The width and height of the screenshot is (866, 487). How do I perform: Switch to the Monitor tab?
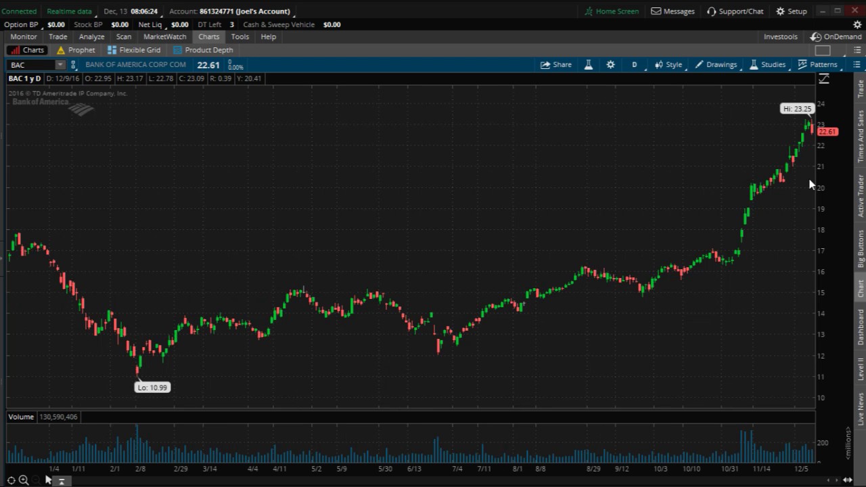[x=24, y=37]
